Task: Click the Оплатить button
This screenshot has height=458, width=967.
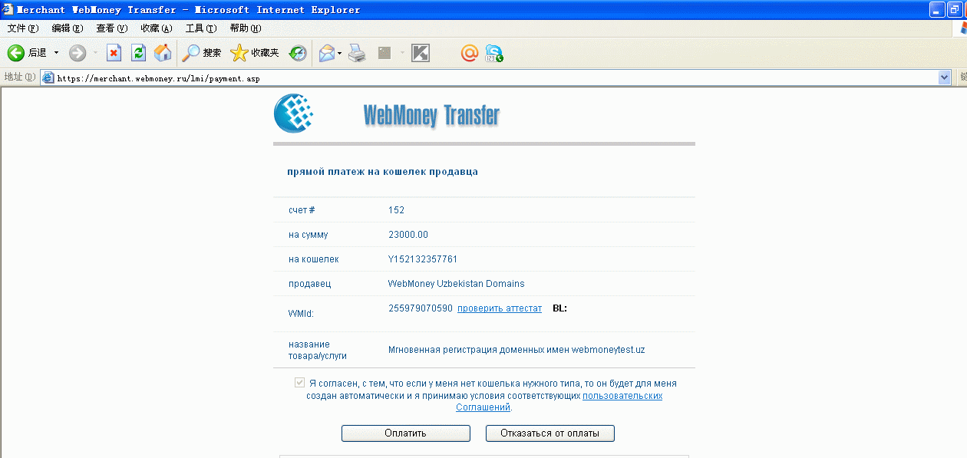Action: [x=405, y=433]
